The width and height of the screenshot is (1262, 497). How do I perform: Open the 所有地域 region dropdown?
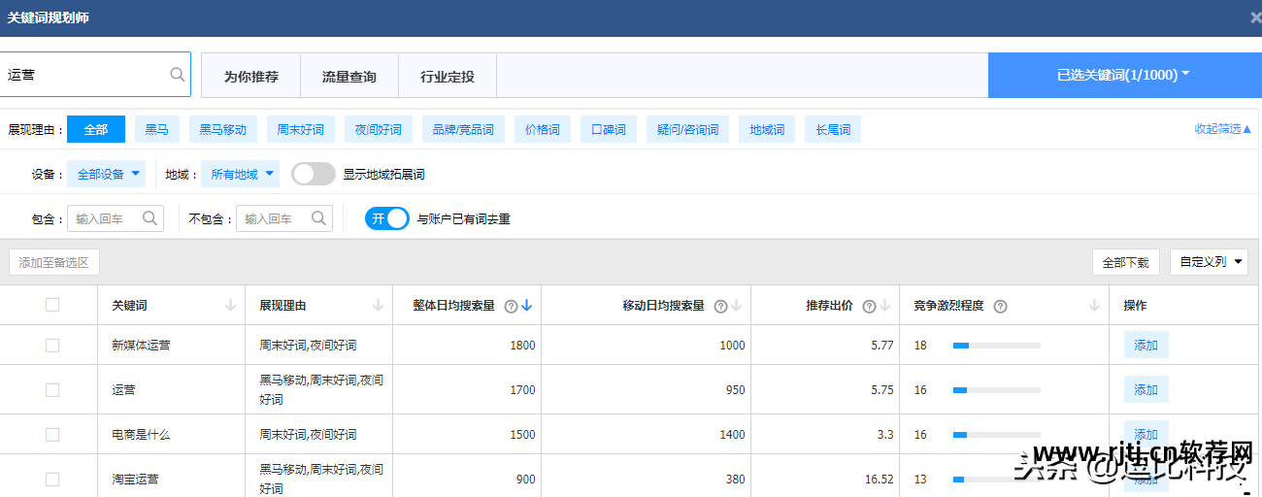pyautogui.click(x=240, y=174)
